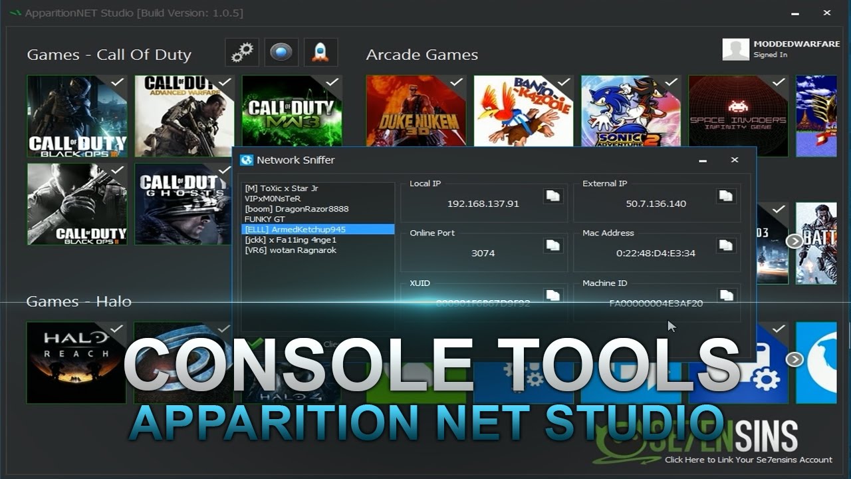Viewport: 851px width, 479px height.
Task: Toggle checkmark on Space Invaders tile
Action: pos(779,82)
